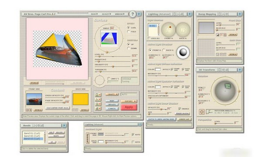Open the Export dropdown button
Screen dimensions: 261x157
(129, 101)
